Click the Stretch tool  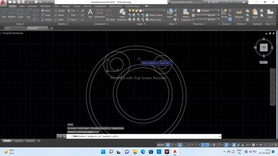[x=46, y=19]
